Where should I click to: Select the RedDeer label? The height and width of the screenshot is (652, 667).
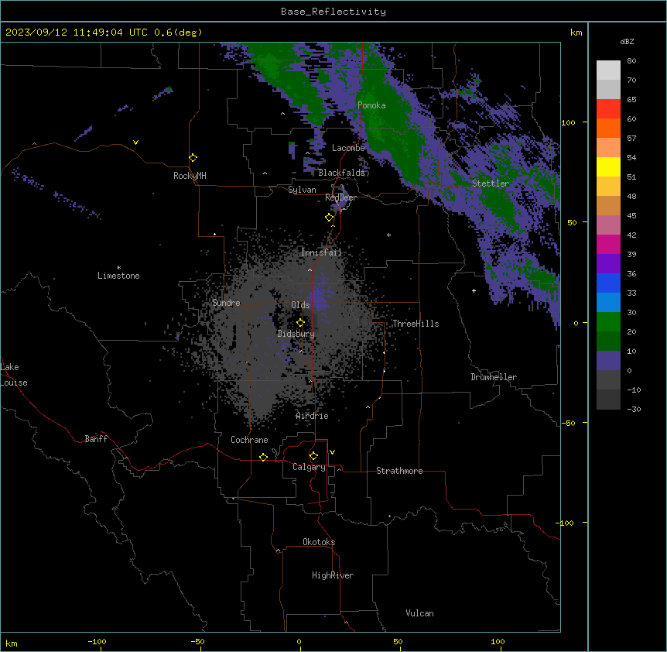(x=340, y=197)
